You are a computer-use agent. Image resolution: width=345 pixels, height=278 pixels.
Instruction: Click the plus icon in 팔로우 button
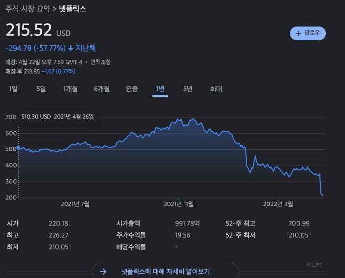298,33
